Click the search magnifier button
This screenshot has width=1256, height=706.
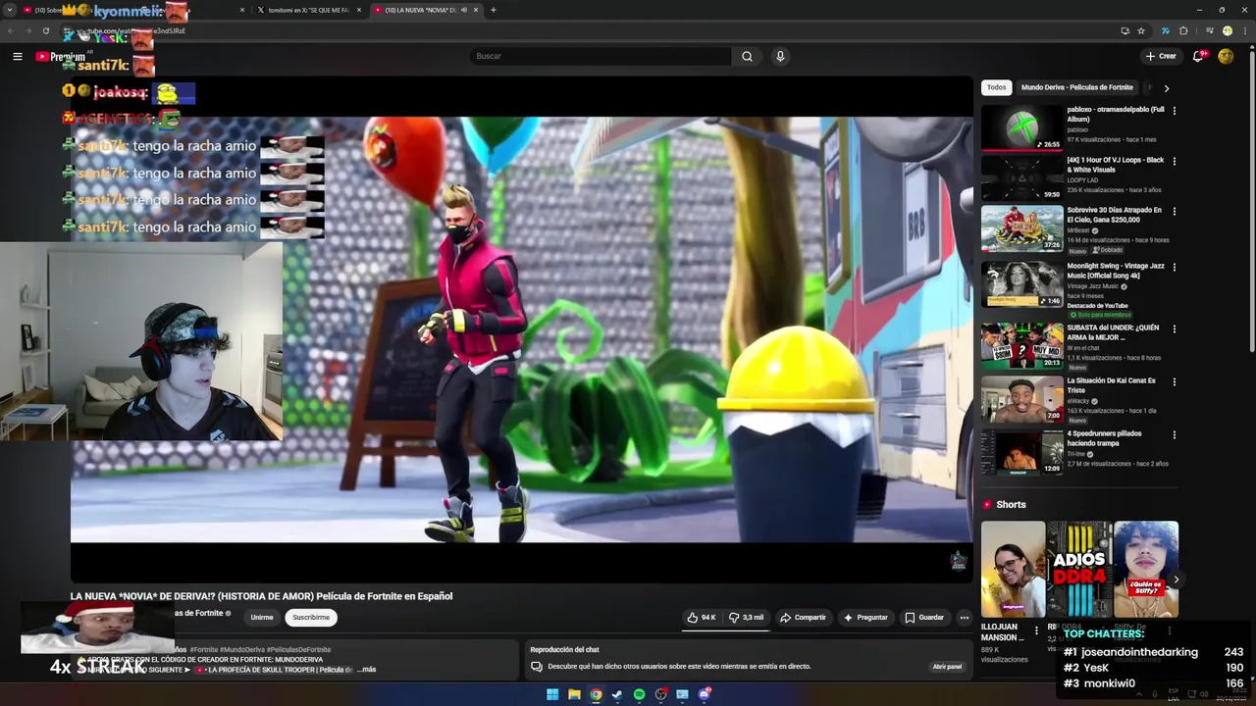747,56
